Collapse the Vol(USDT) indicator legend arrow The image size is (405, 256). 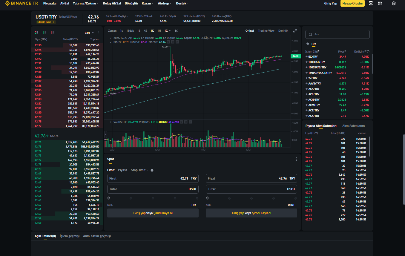tap(111, 122)
